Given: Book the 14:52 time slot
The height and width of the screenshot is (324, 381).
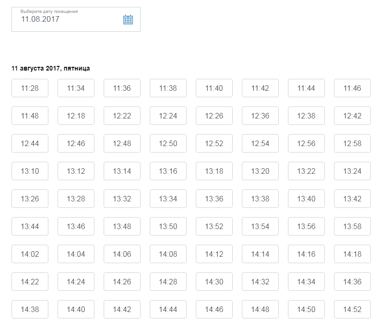Looking at the screenshot, I should (x=352, y=309).
